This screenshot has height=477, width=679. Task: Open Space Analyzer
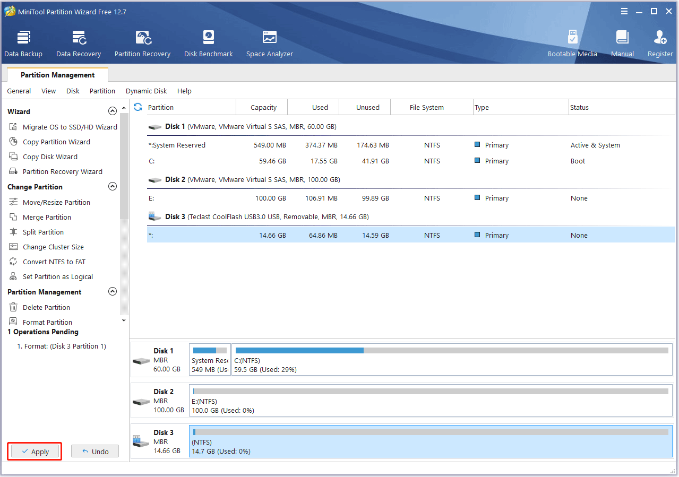click(270, 44)
